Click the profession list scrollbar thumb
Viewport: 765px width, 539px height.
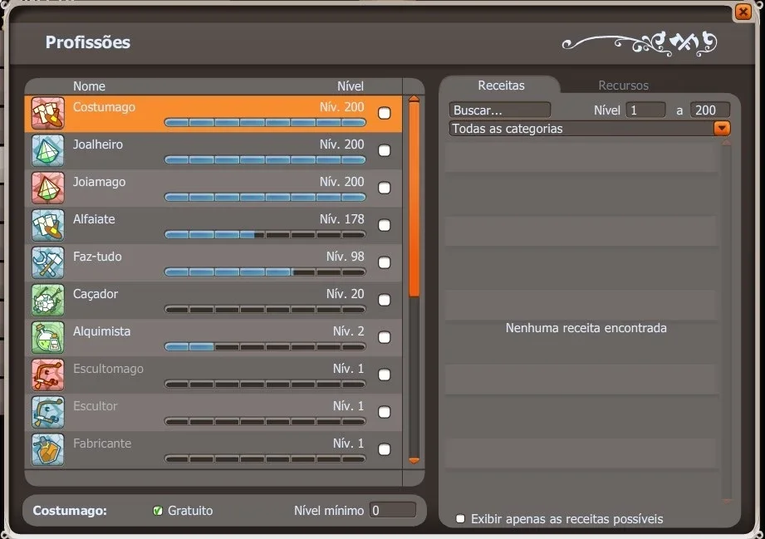pos(414,199)
